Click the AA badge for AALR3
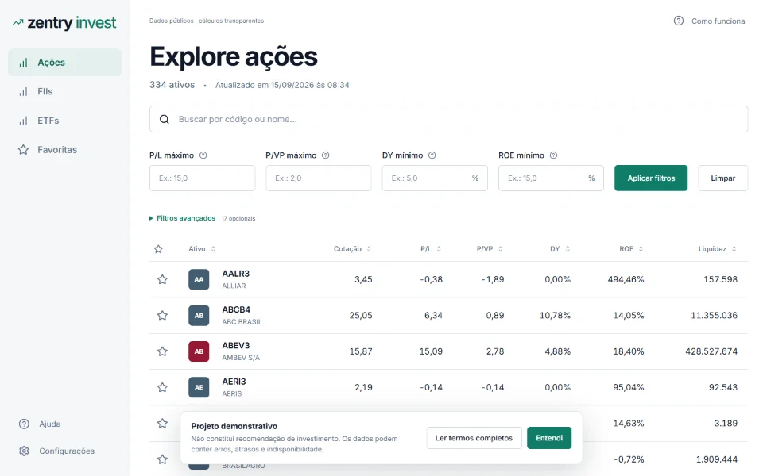 tap(199, 279)
